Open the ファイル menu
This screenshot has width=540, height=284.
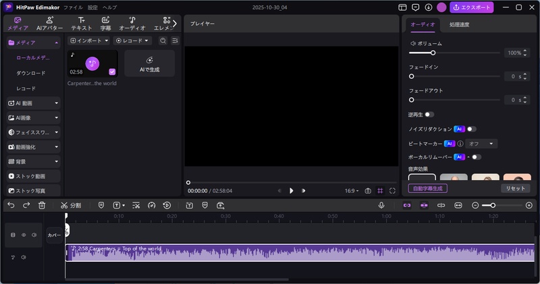pos(73,7)
